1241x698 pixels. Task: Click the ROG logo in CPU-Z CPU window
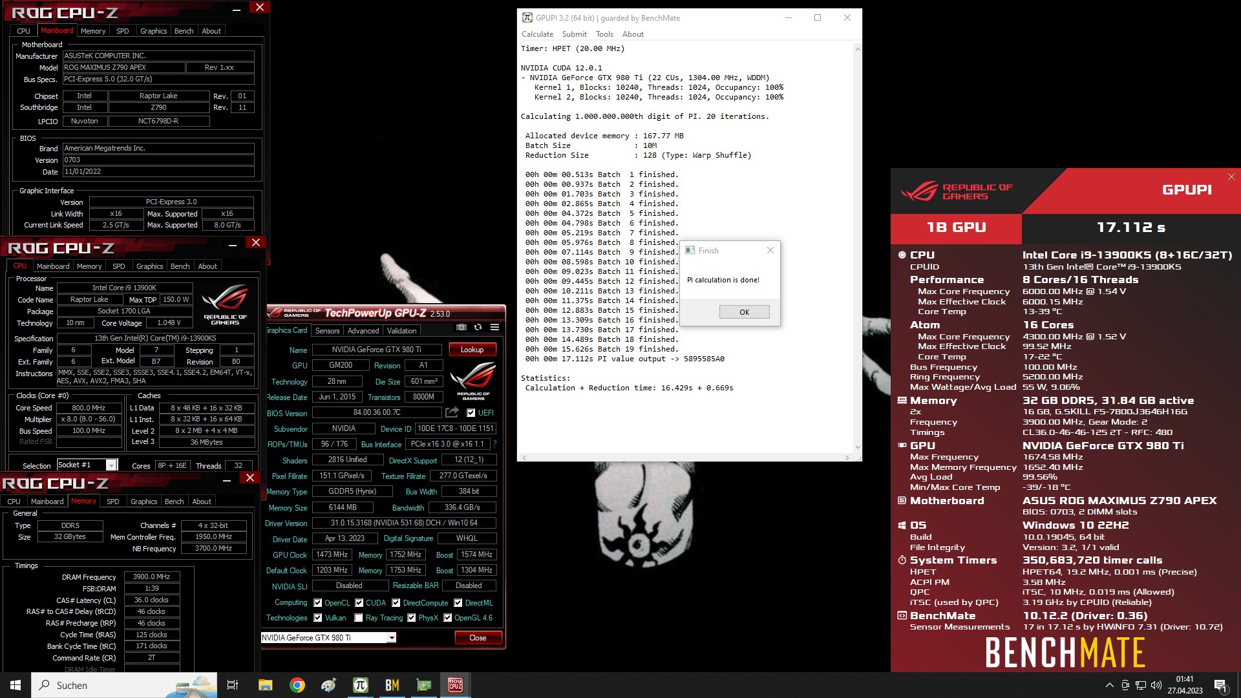225,304
